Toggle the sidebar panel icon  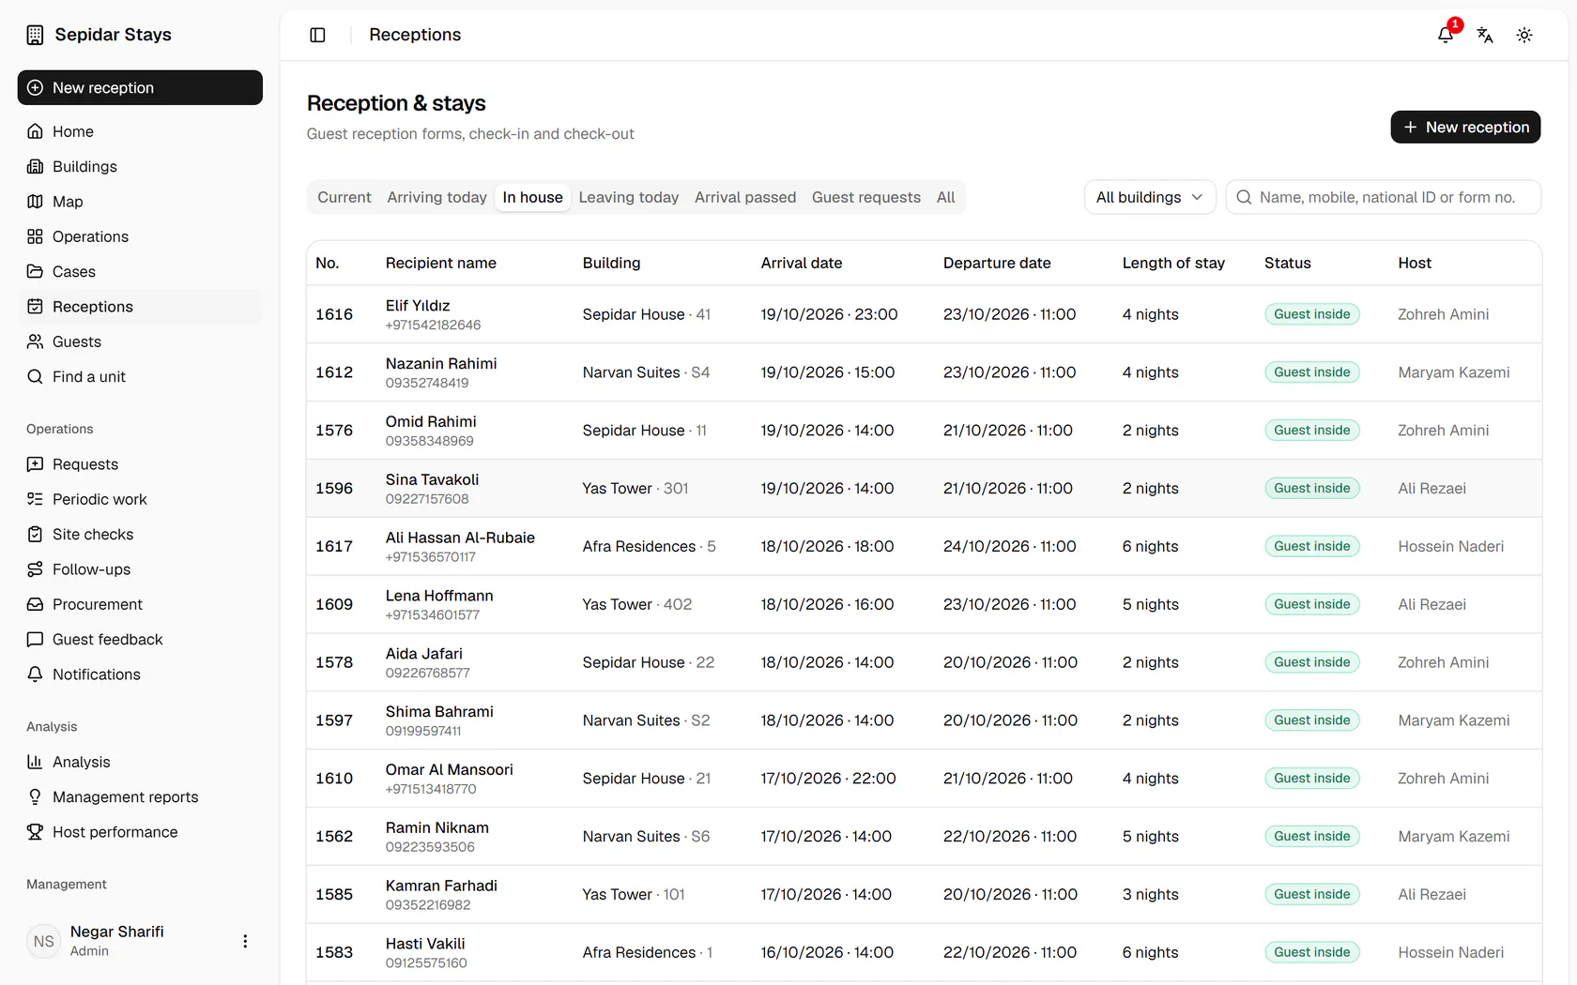tap(317, 35)
